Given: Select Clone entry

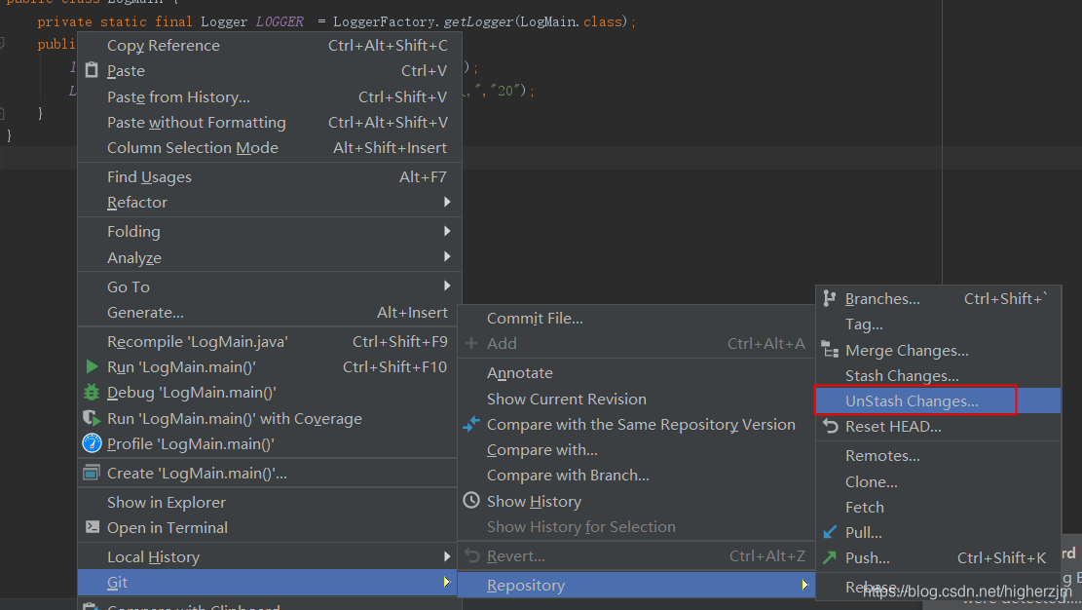Looking at the screenshot, I should pos(939,481).
